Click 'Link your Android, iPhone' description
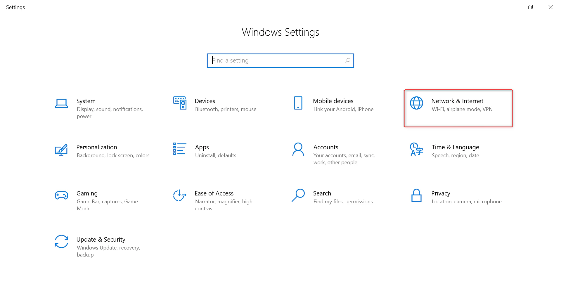 click(x=343, y=109)
